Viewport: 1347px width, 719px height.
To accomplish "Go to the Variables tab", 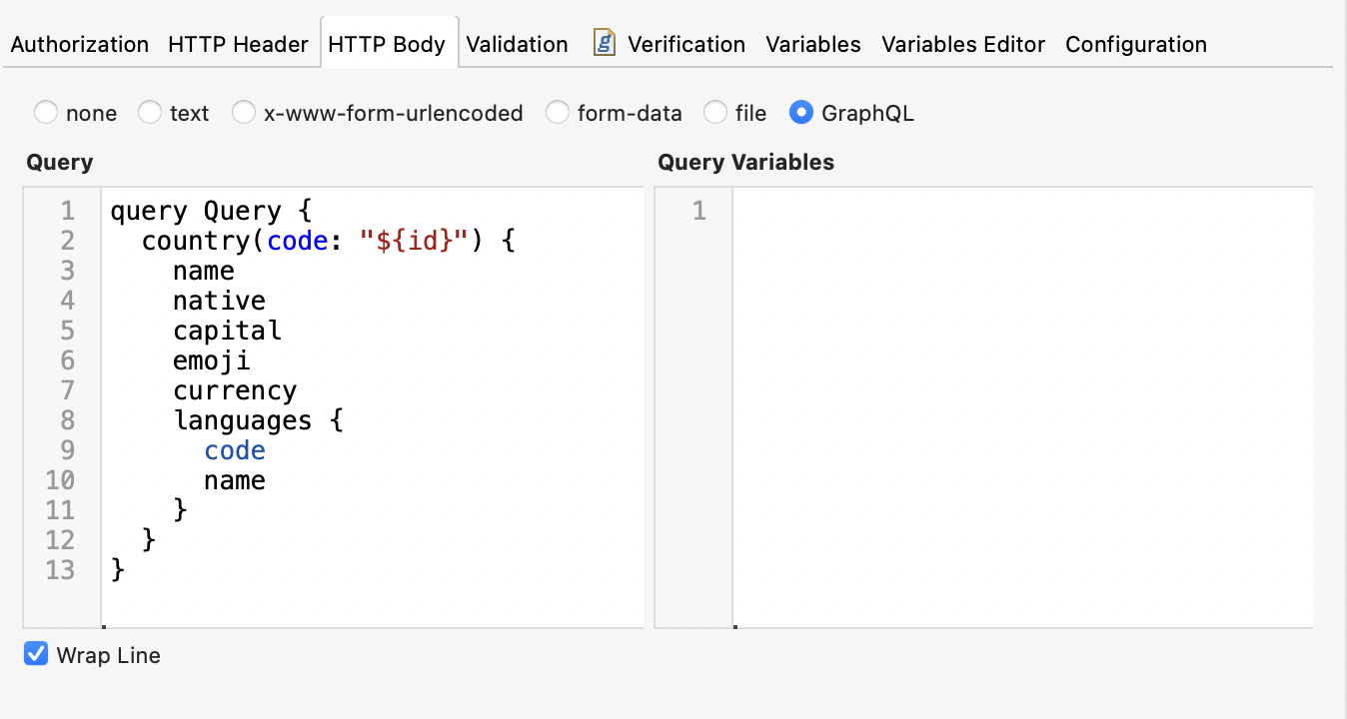I will (x=812, y=44).
